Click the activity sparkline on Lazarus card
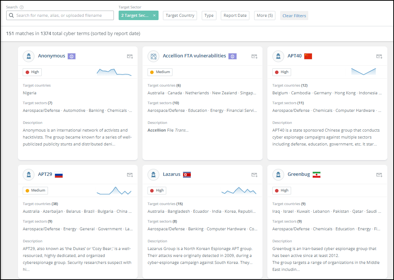Screen dimensions: 394x280 coord(239,191)
